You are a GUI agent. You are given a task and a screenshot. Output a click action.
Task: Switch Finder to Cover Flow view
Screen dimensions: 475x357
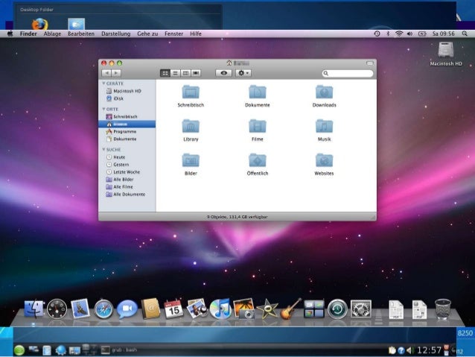coord(196,73)
